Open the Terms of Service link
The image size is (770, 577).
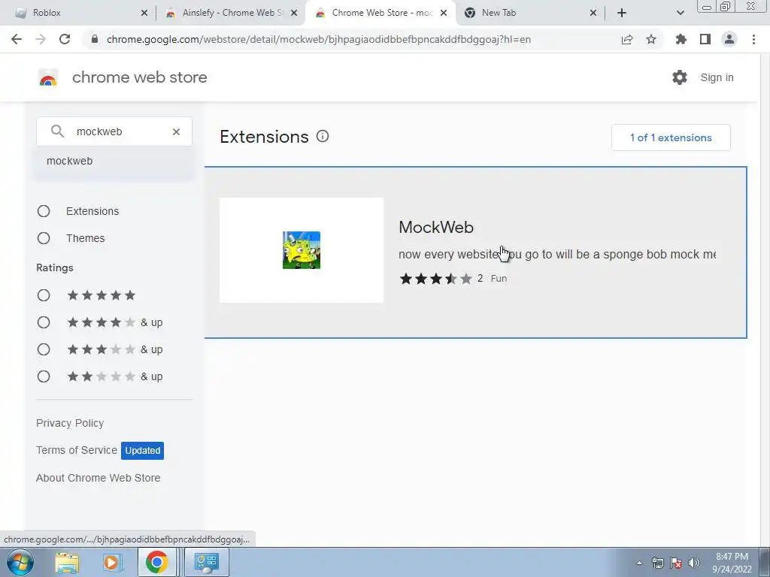(77, 450)
